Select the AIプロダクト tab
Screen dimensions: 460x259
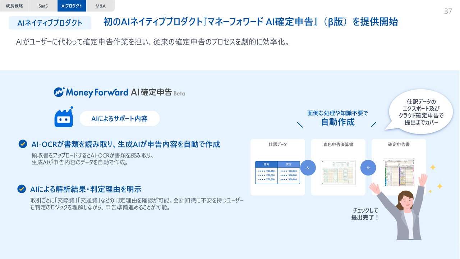pyautogui.click(x=72, y=6)
